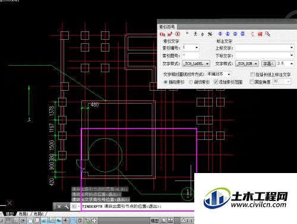Image resolution: width=297 pixels, height=224 pixels.
Task: Switch to 布局1 layout tab
Action: pos(24,214)
